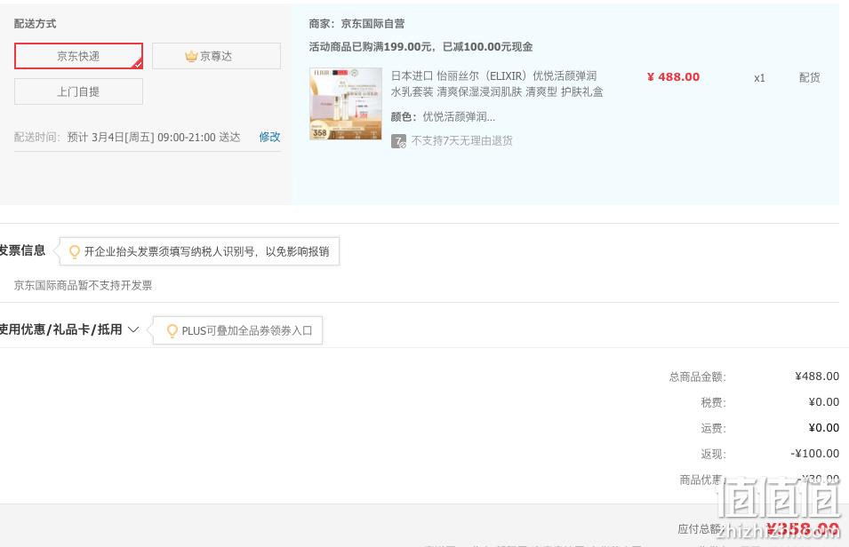Image resolution: width=849 pixels, height=547 pixels.
Task: Select 京东快递 delivery method
Action: 78,56
